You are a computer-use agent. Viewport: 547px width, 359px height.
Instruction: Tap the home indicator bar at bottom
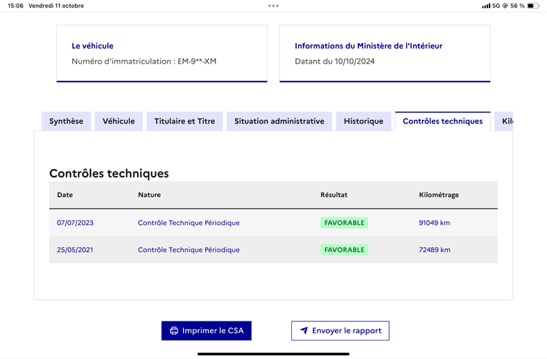(x=273, y=354)
